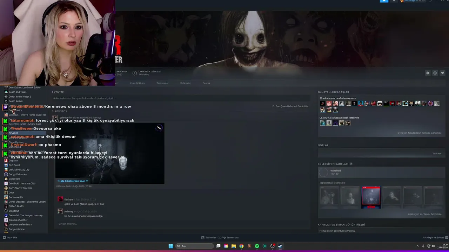Open En Son Çıkan Haberleri Görüntüle link
This screenshot has width=449, height=252.
tap(290, 106)
